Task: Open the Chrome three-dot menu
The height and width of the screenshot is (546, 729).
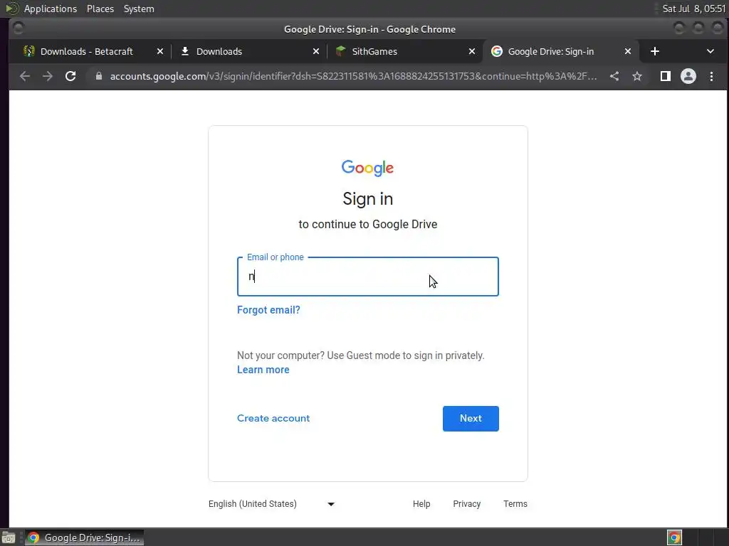Action: (711, 76)
